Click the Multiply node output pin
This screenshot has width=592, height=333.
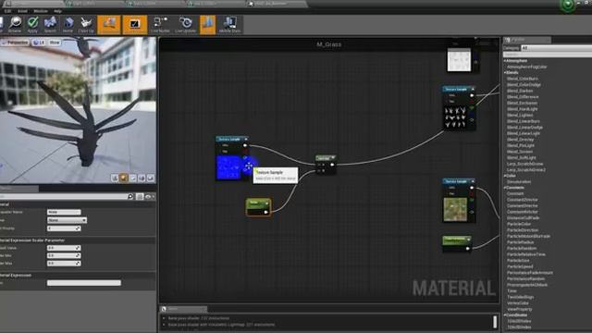tap(332, 165)
